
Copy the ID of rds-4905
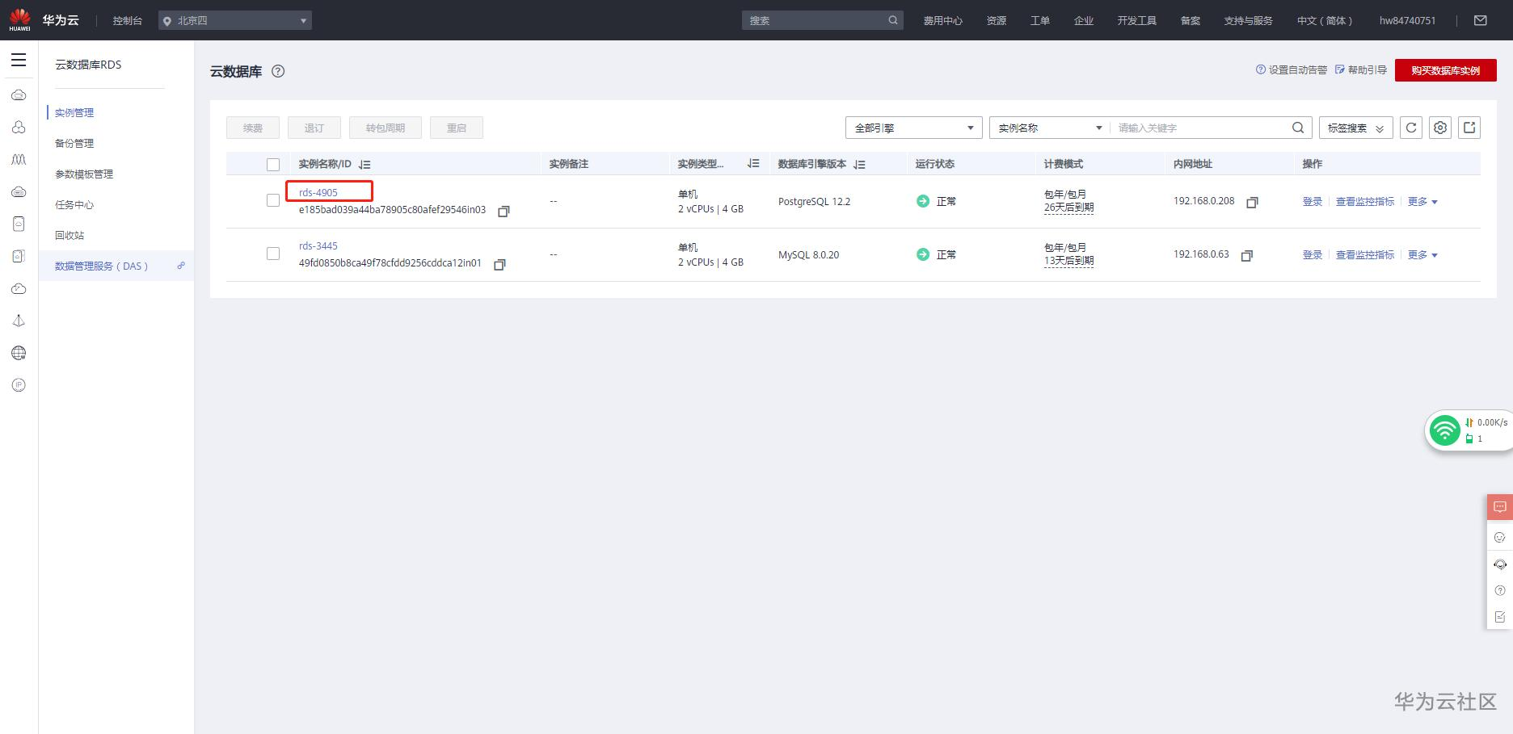click(504, 212)
